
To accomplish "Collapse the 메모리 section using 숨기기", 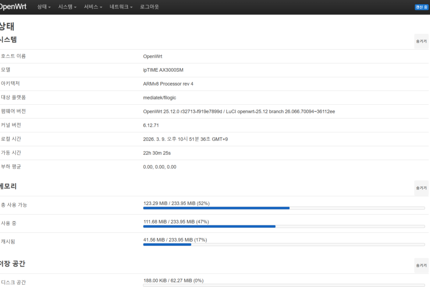I will click(x=421, y=188).
